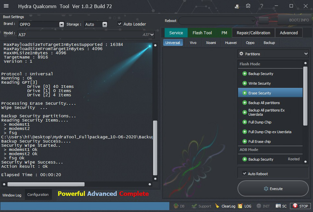Show the Configuration tab
313x212 pixels.
point(38,195)
